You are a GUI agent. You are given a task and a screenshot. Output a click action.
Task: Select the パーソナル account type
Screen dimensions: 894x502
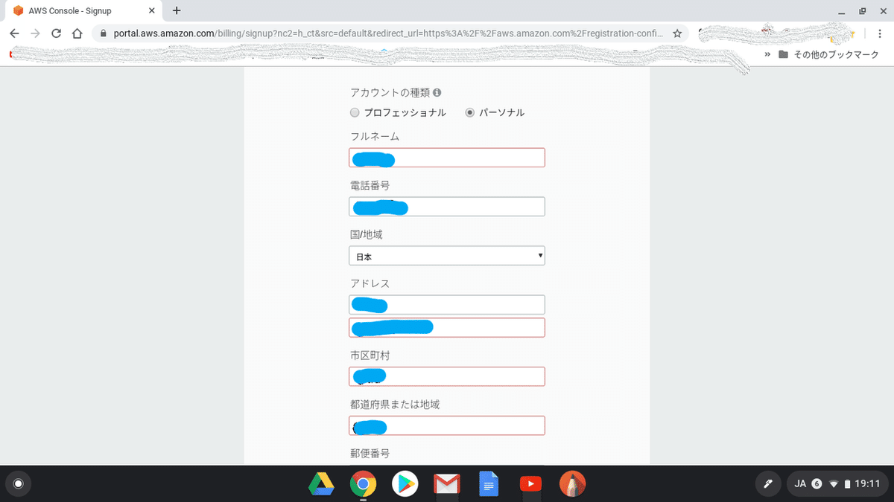(x=469, y=112)
